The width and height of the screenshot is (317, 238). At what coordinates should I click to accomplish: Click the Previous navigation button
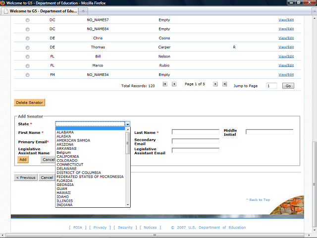pos(26,178)
